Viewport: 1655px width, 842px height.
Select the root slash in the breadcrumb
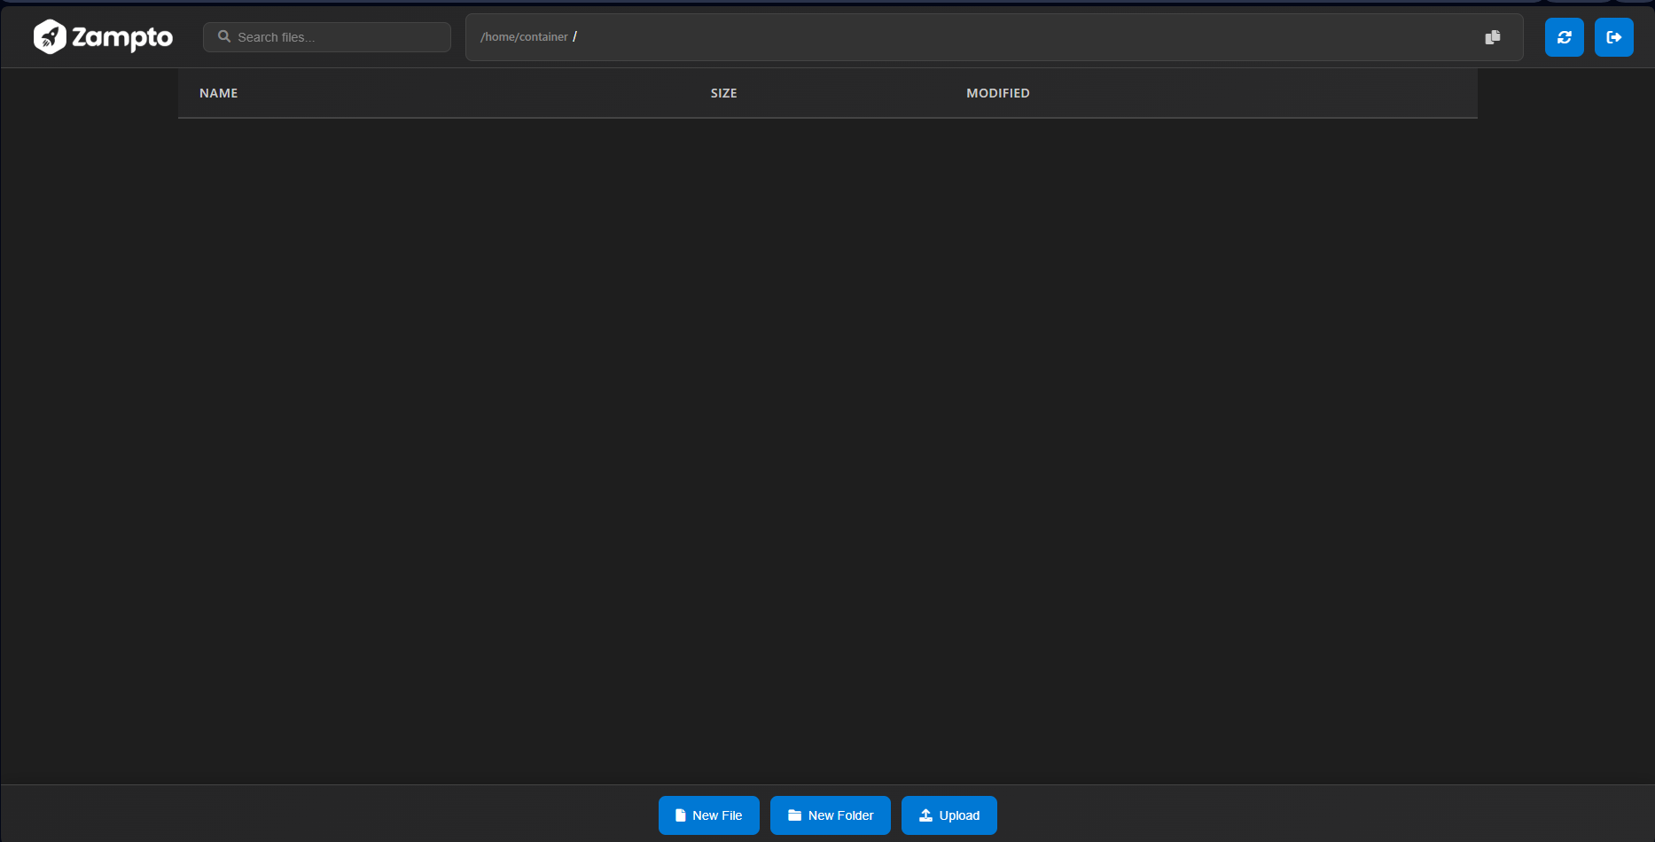click(575, 36)
